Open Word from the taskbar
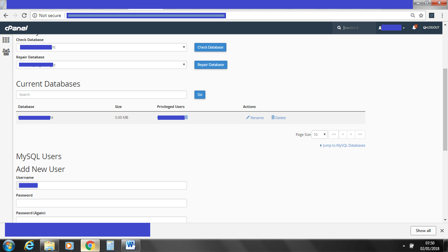448x252 pixels. point(131,245)
